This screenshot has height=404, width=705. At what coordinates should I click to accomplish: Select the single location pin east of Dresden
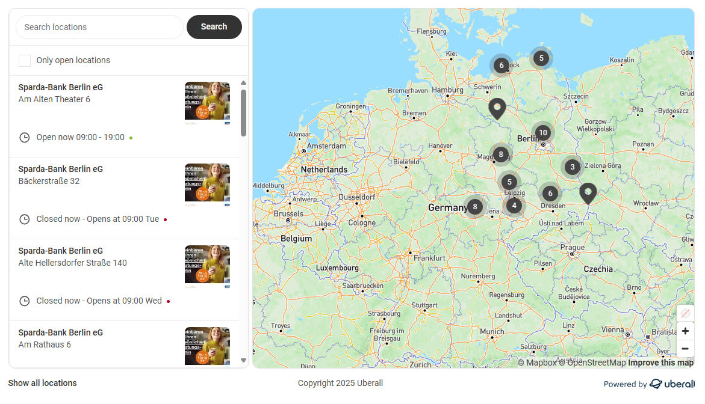[588, 194]
